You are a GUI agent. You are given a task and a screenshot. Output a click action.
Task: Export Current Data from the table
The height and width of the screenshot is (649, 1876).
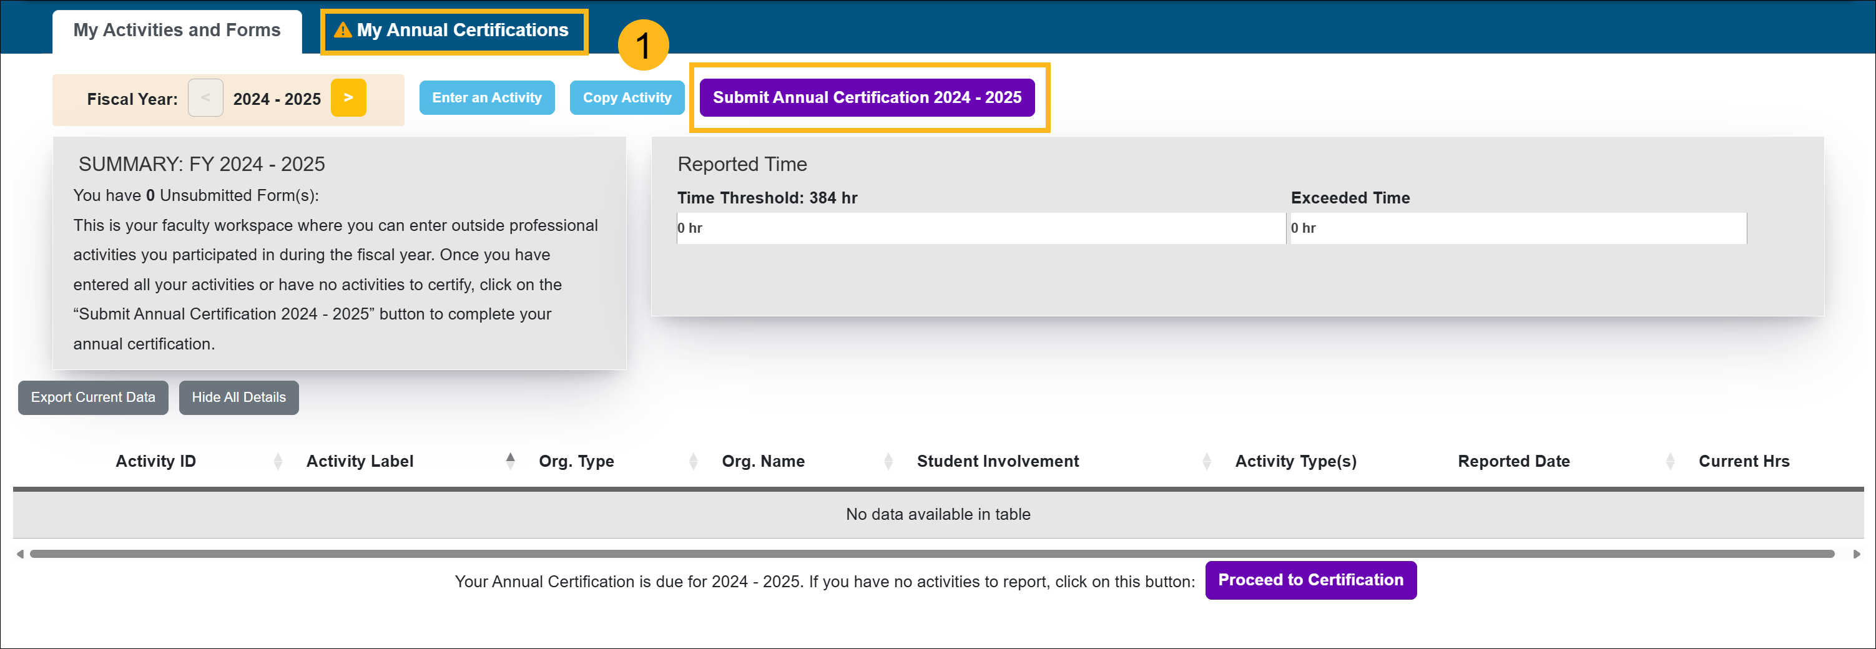92,398
